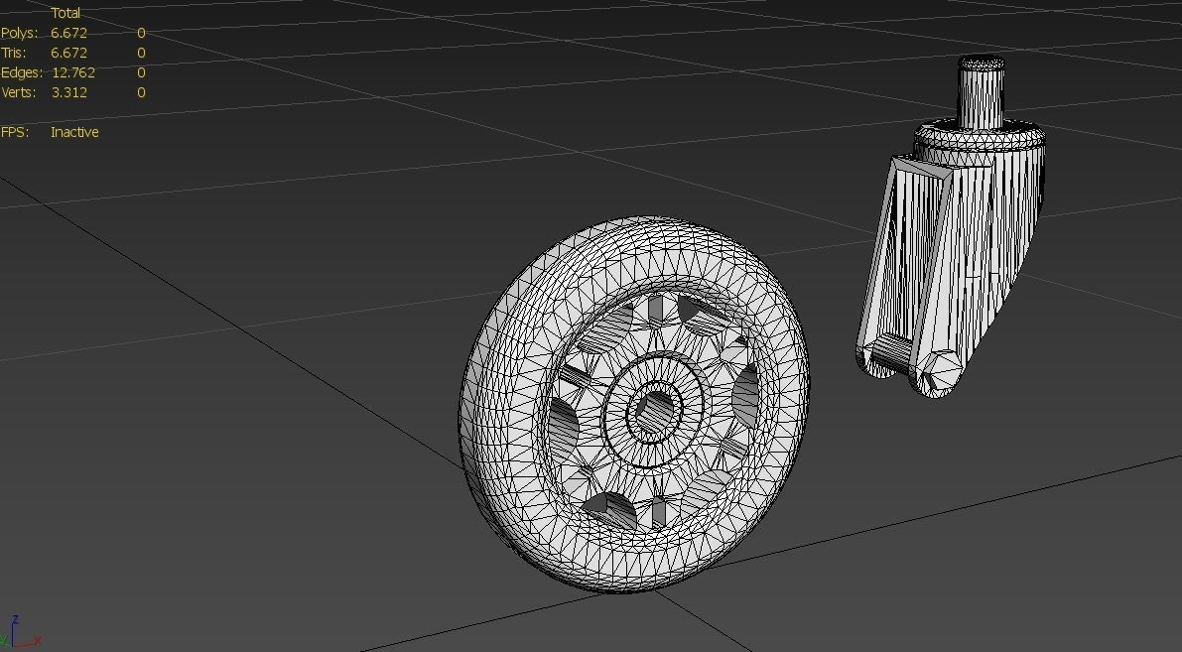This screenshot has width=1182, height=652.
Task: Click the cylindrical stem on top of the caster
Action: (x=981, y=92)
